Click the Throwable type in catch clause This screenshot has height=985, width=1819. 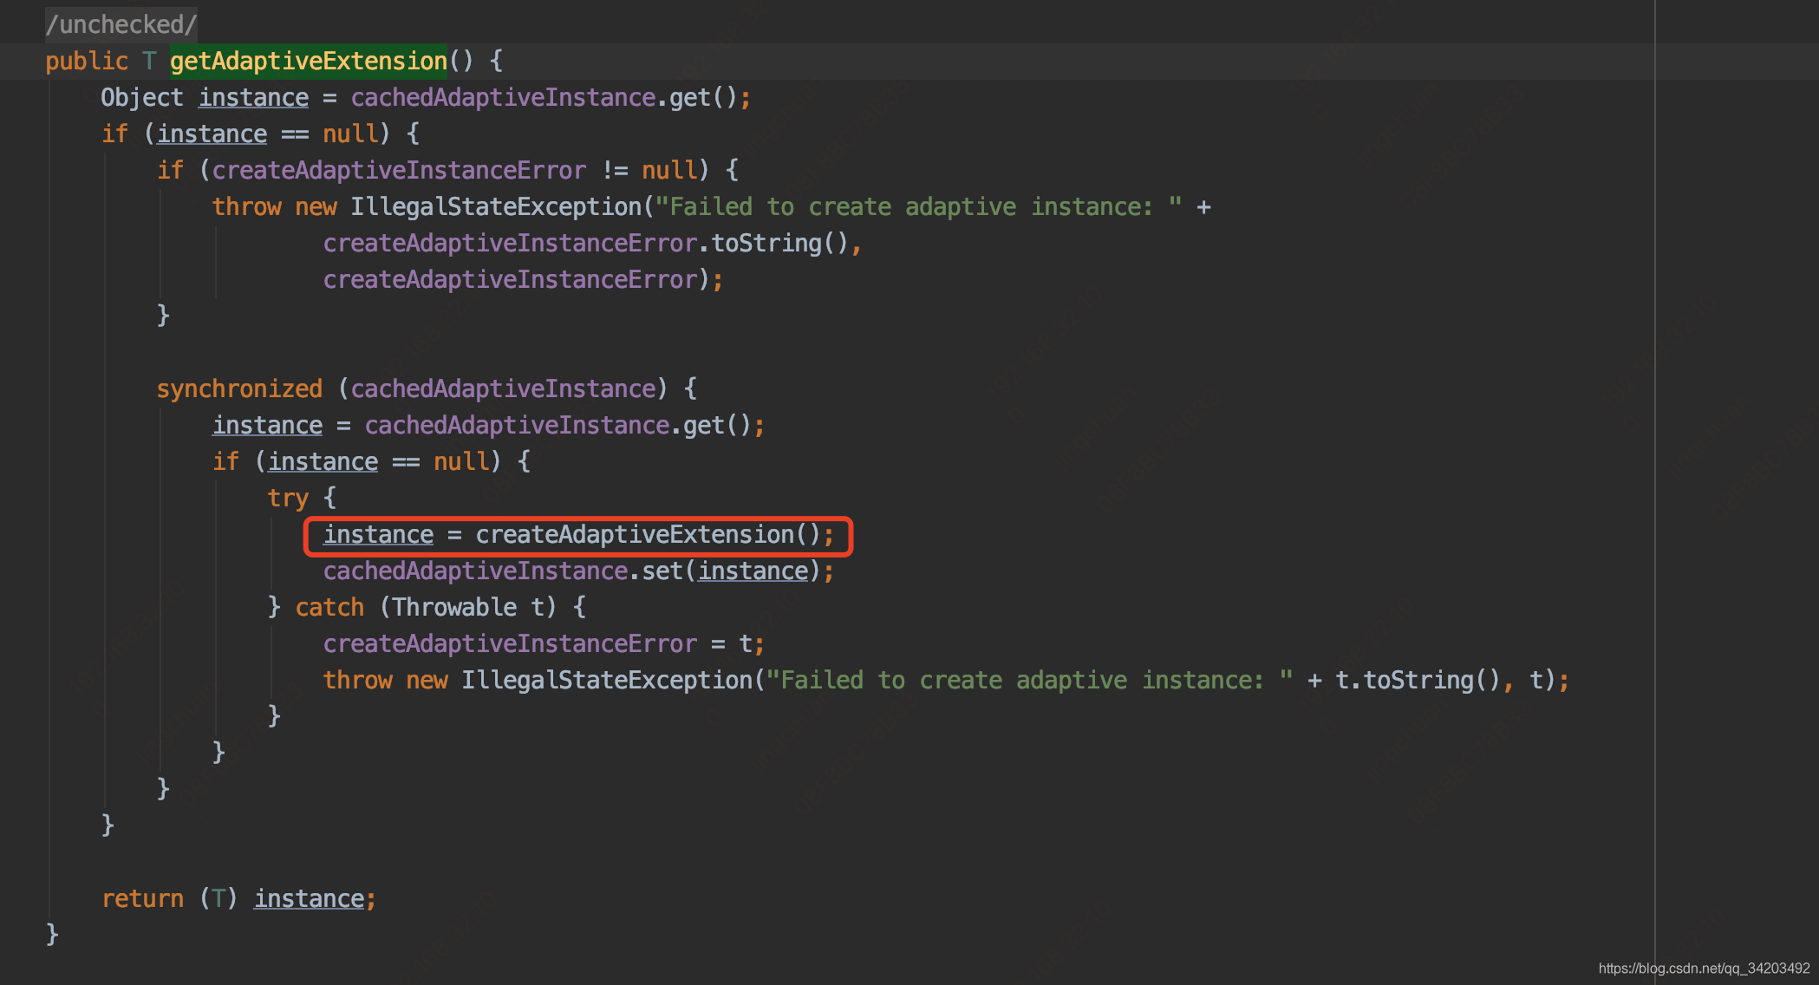click(454, 607)
